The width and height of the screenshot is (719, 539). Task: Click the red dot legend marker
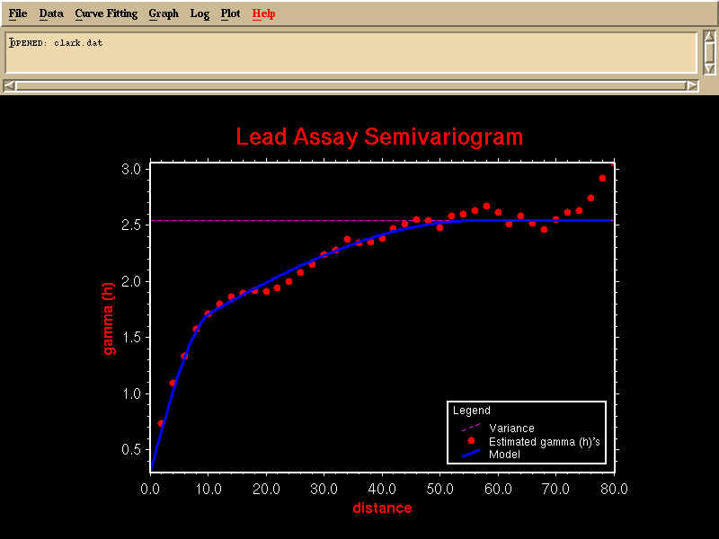pos(471,441)
